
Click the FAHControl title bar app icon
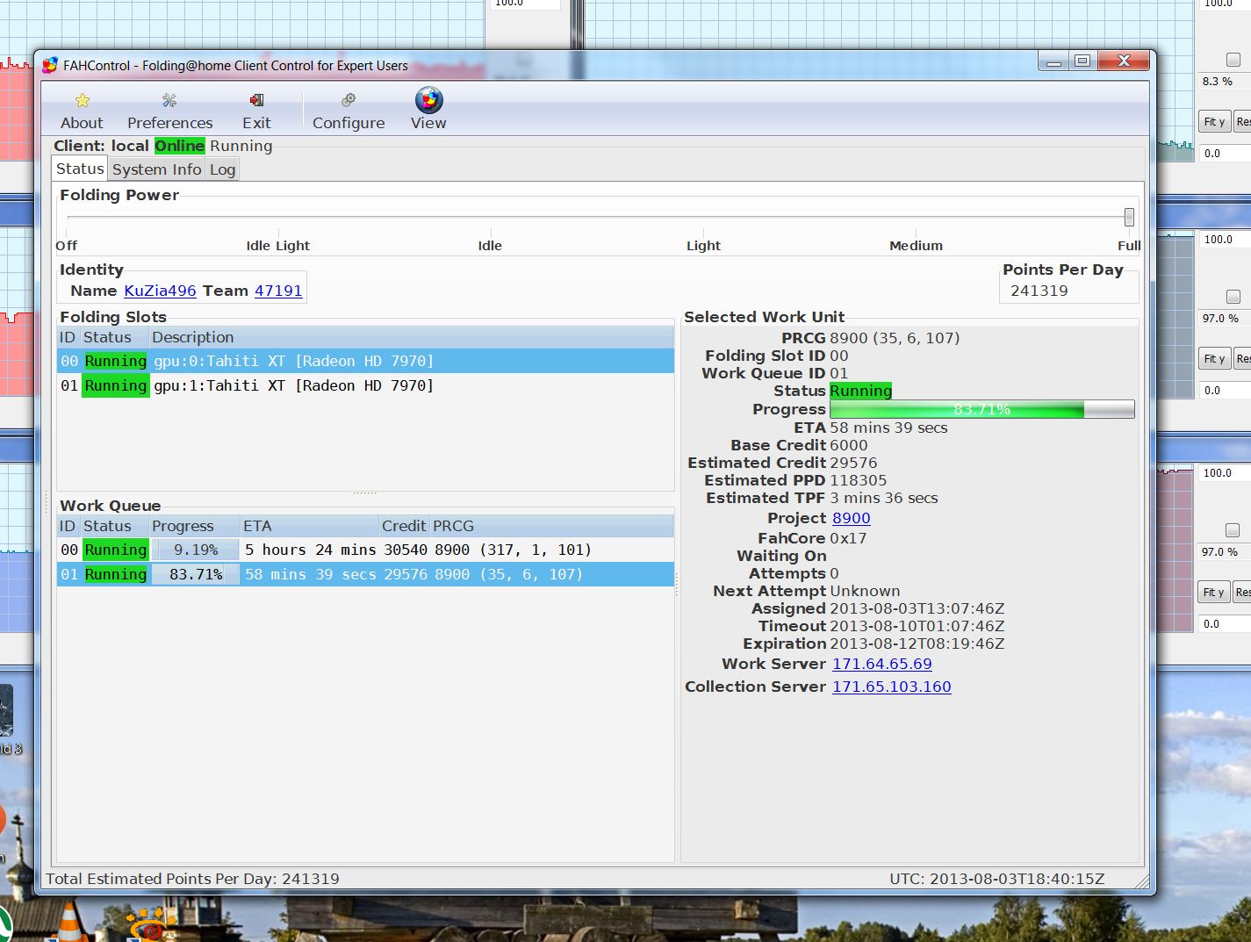(x=50, y=65)
